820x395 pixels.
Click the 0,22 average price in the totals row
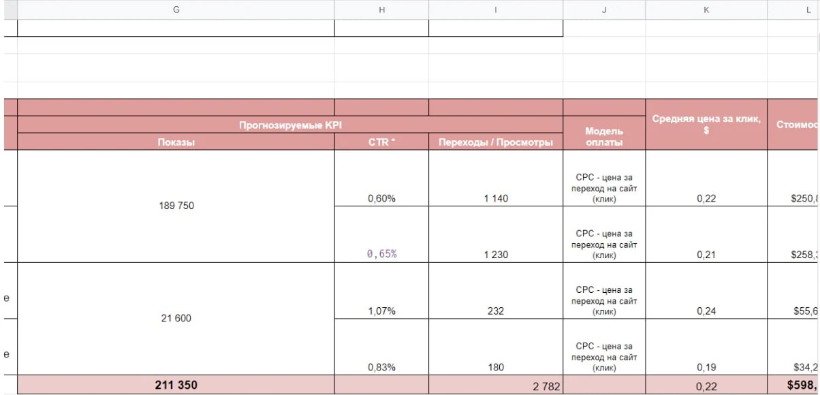pyautogui.click(x=706, y=385)
